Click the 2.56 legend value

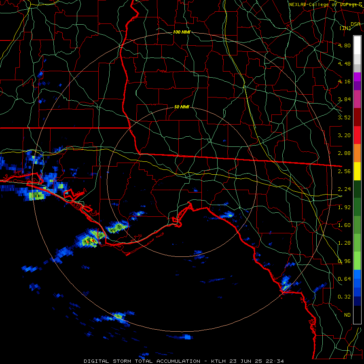344,171
